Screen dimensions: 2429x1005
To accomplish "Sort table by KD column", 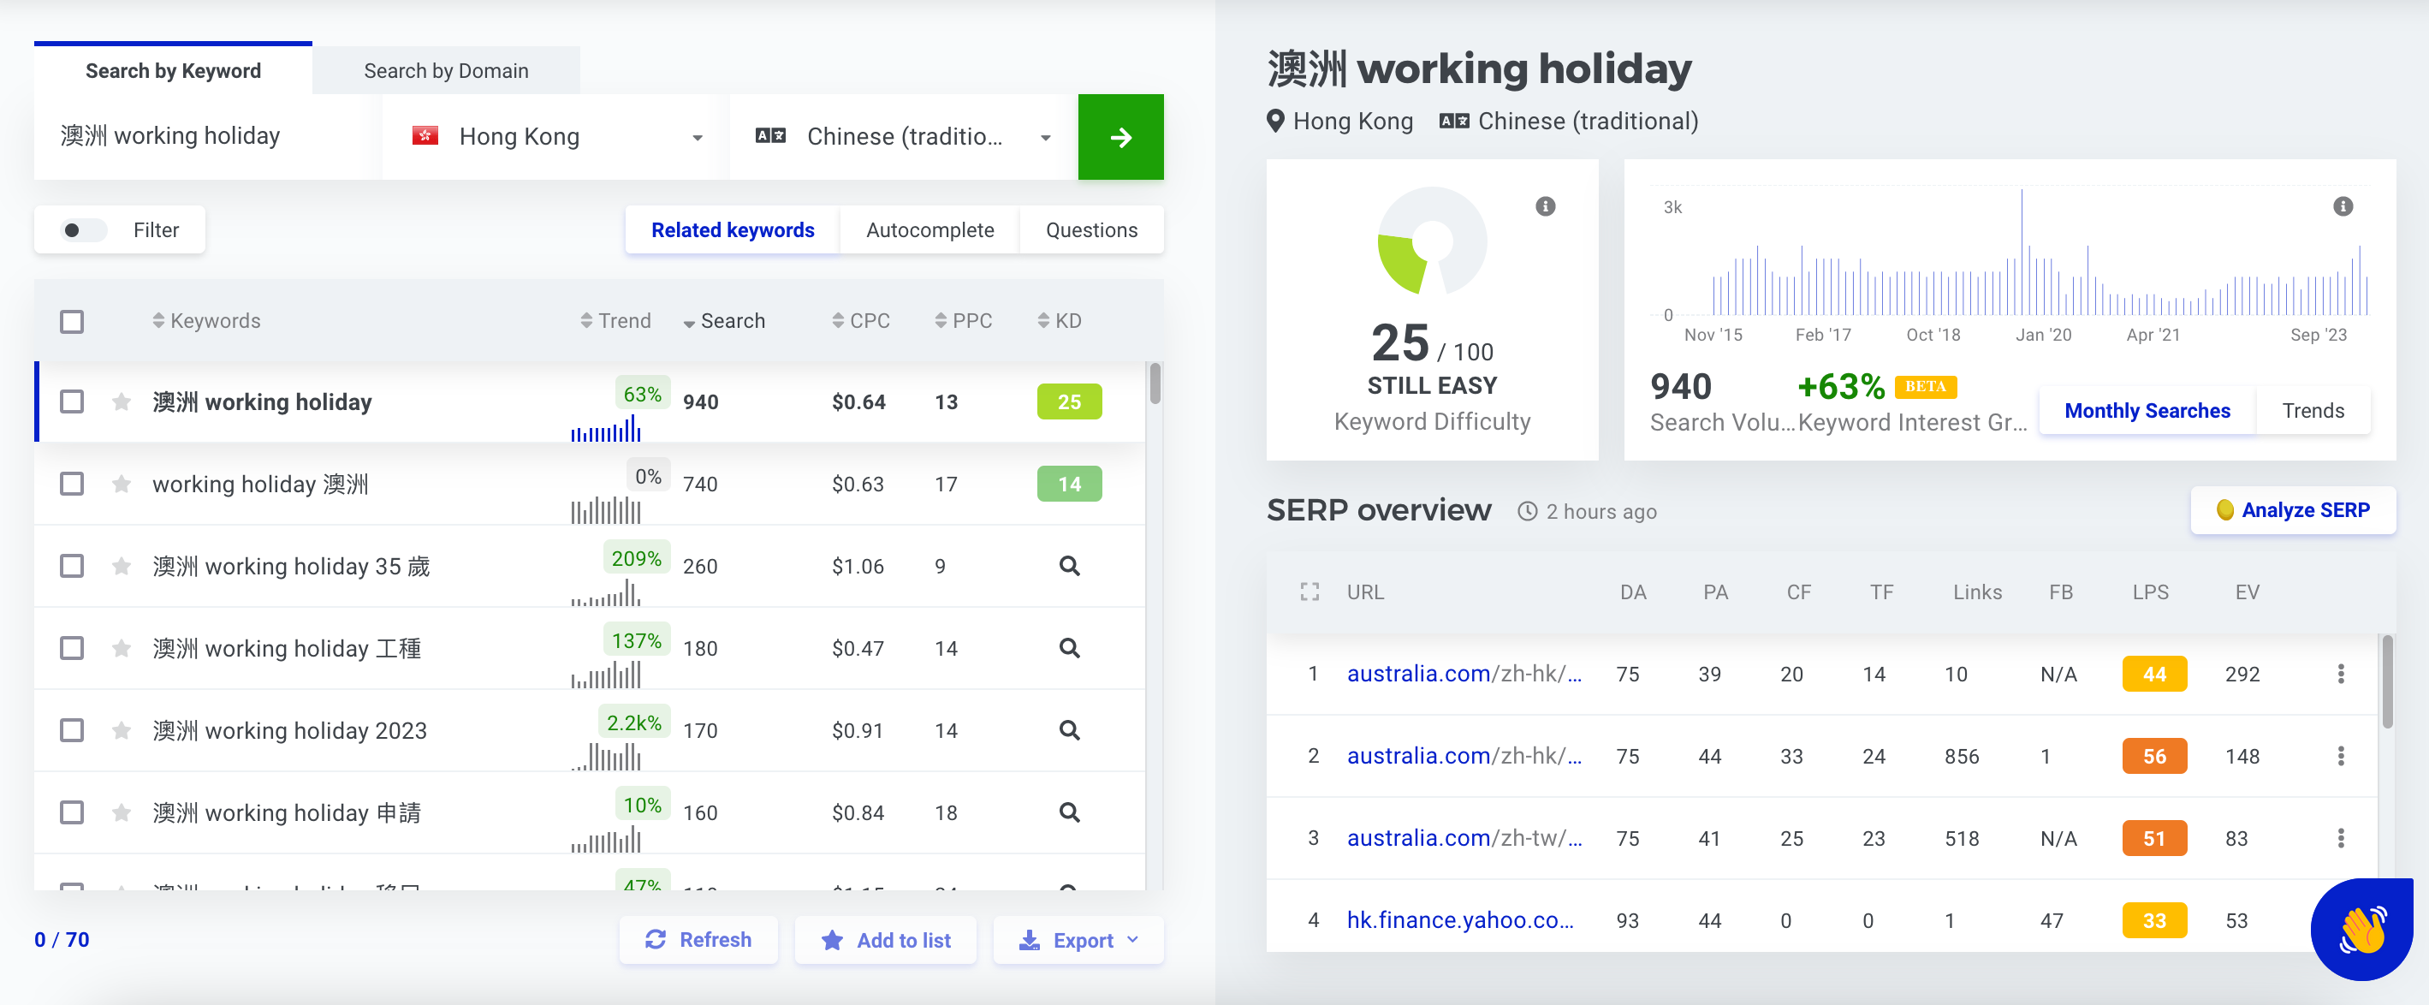I will (x=1059, y=322).
